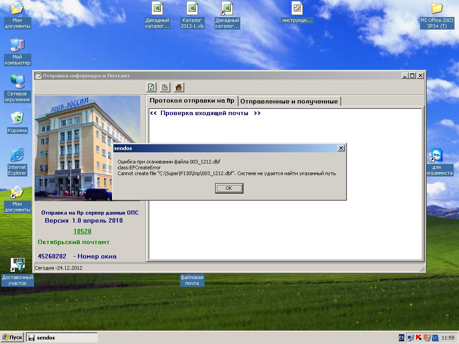
Task: Open Декадный каталог shortcut with arrow overlay
Action: click(x=227, y=15)
